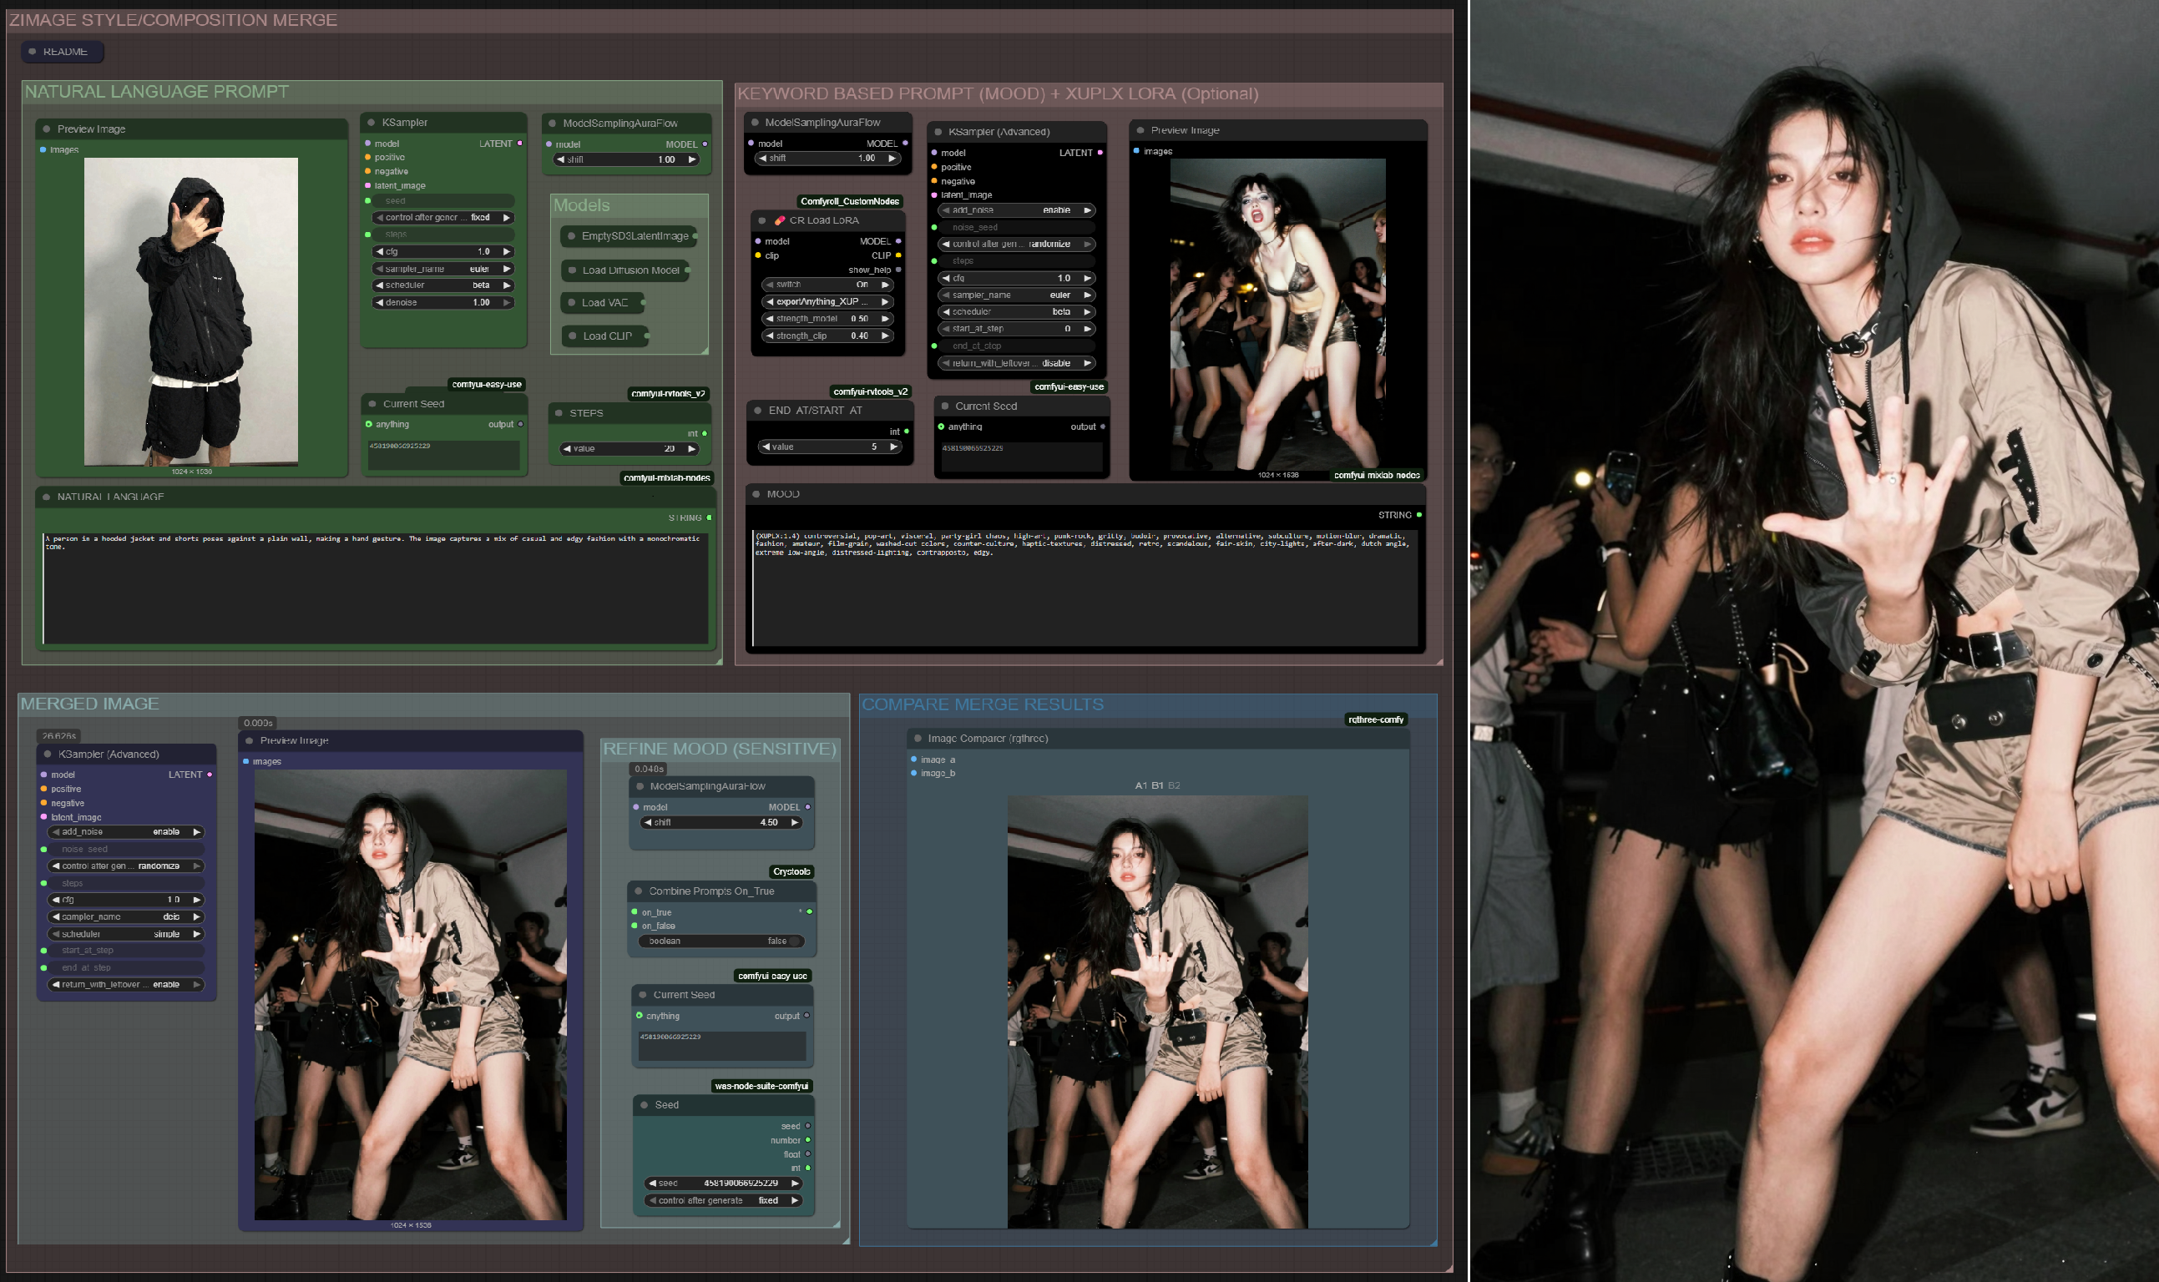
Task: Select A1 mode in Image Comparer
Action: click(1140, 785)
